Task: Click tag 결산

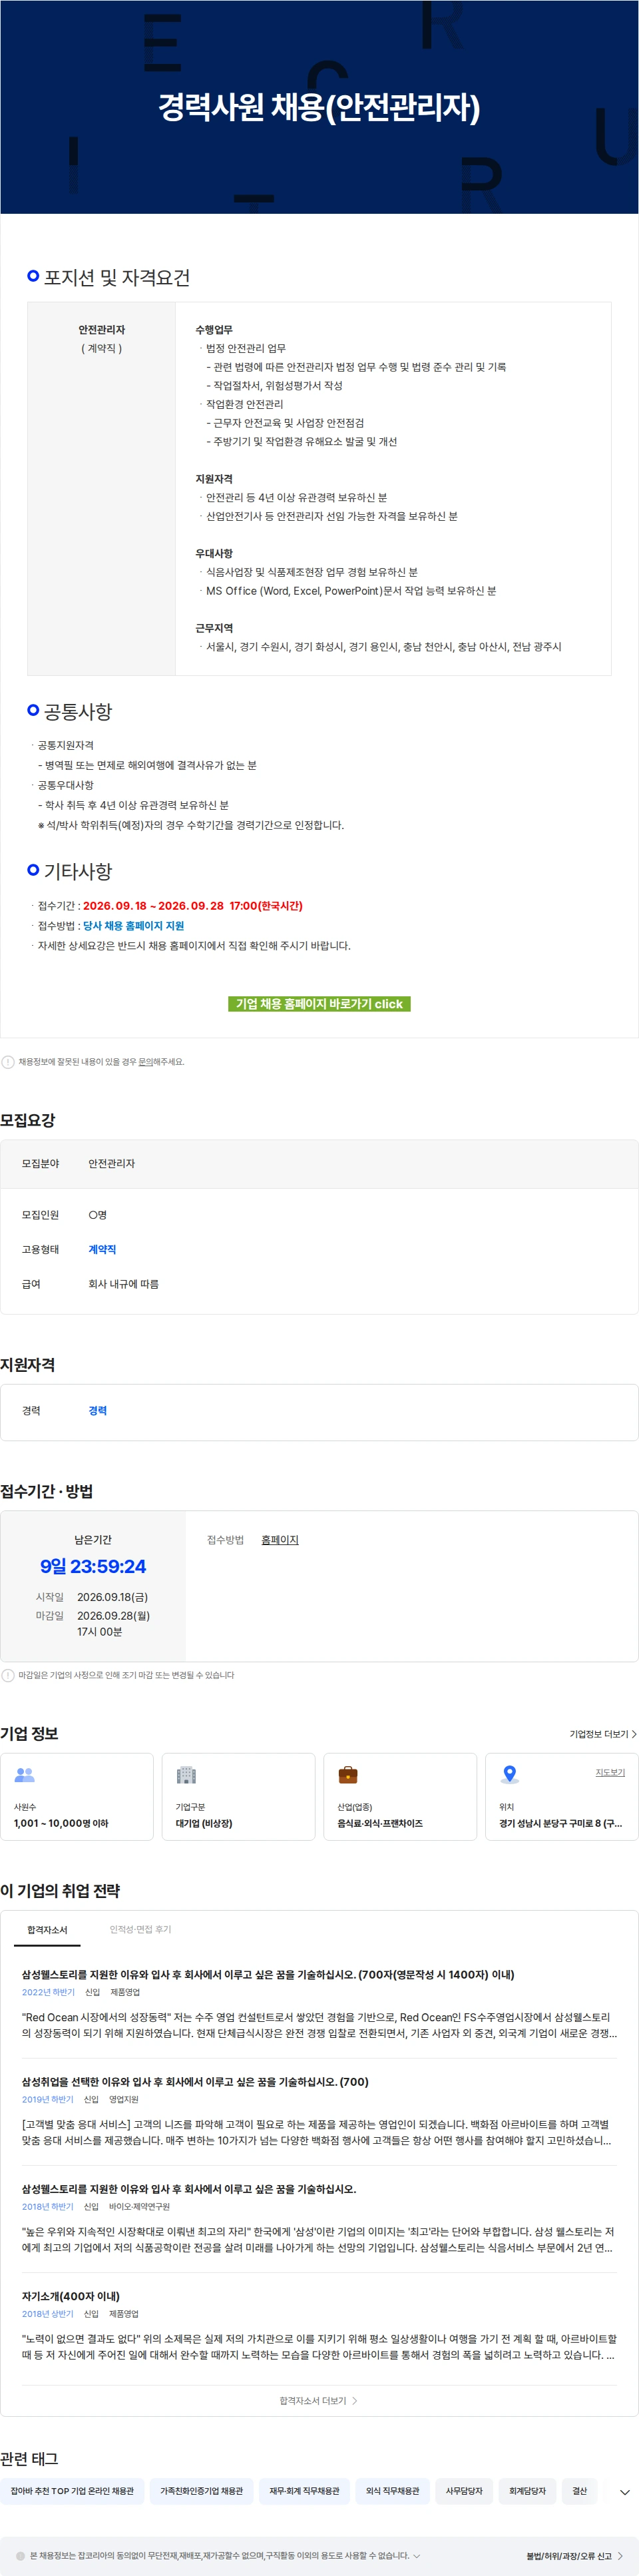Action: pyautogui.click(x=580, y=2491)
